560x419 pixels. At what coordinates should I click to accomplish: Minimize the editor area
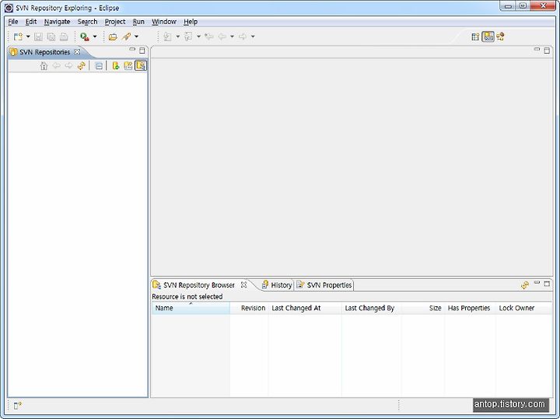coord(537,50)
